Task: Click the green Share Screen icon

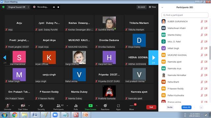Action: point(90,106)
